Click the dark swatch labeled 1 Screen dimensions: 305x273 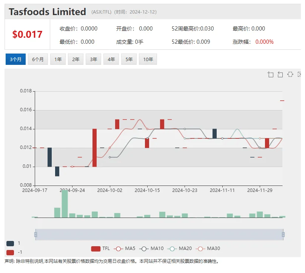pos(11,244)
